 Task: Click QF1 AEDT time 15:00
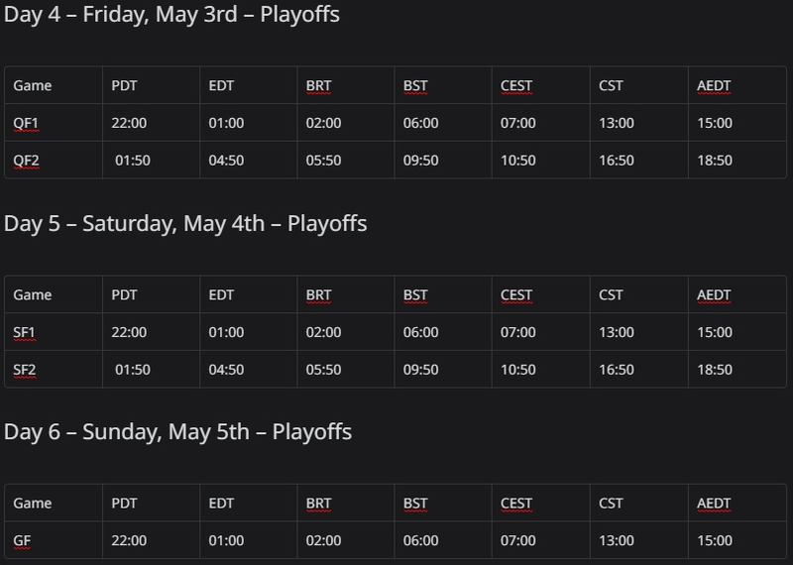[715, 123]
